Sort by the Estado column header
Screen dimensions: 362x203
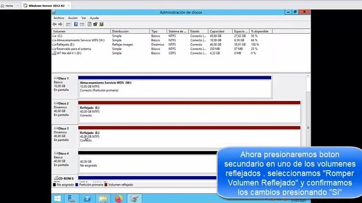pyautogui.click(x=199, y=32)
